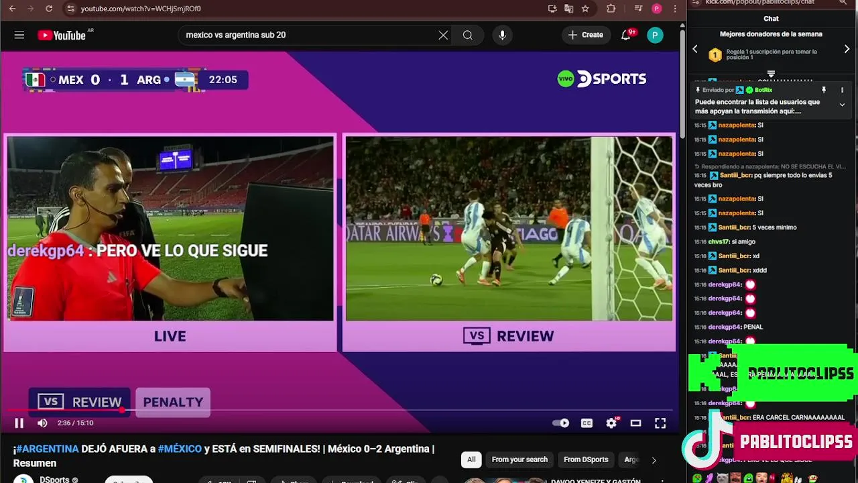Click 'Regala 1 suscripción' donor text
858x483 pixels.
pos(772,54)
